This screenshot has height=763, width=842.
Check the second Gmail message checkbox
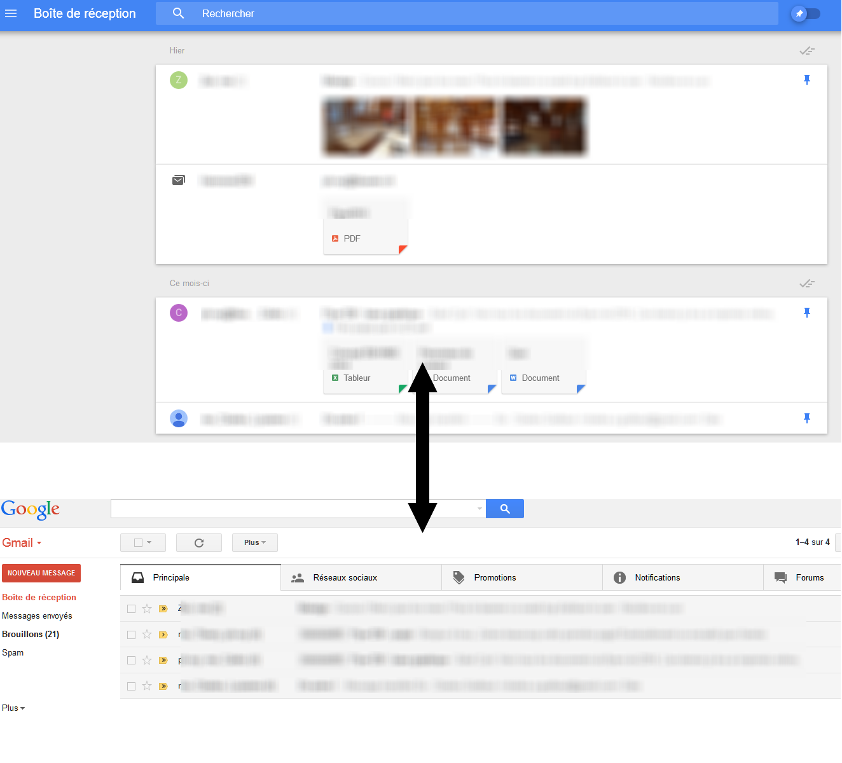[x=132, y=635]
